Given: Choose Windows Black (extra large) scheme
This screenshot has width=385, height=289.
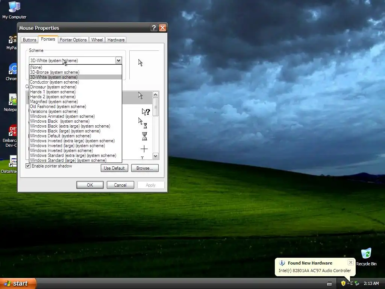Looking at the screenshot, I should 75,126.
